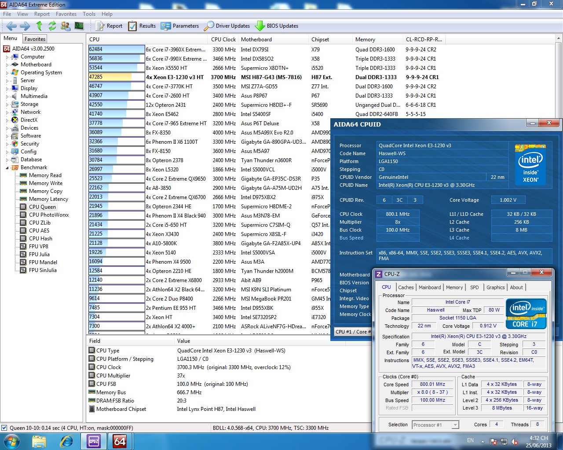The height and width of the screenshot is (450, 563).
Task: Refresh with the green circular arrows icon
Action: (x=52, y=26)
